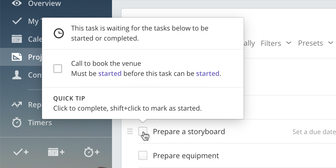Open the Calendar icon in sidebar
336x168 pixels.
17,39
